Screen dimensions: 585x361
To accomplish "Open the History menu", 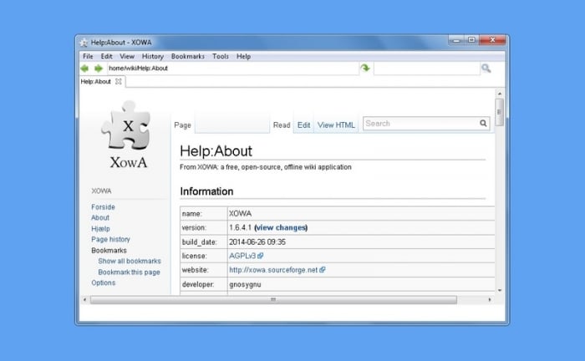I will pos(153,56).
